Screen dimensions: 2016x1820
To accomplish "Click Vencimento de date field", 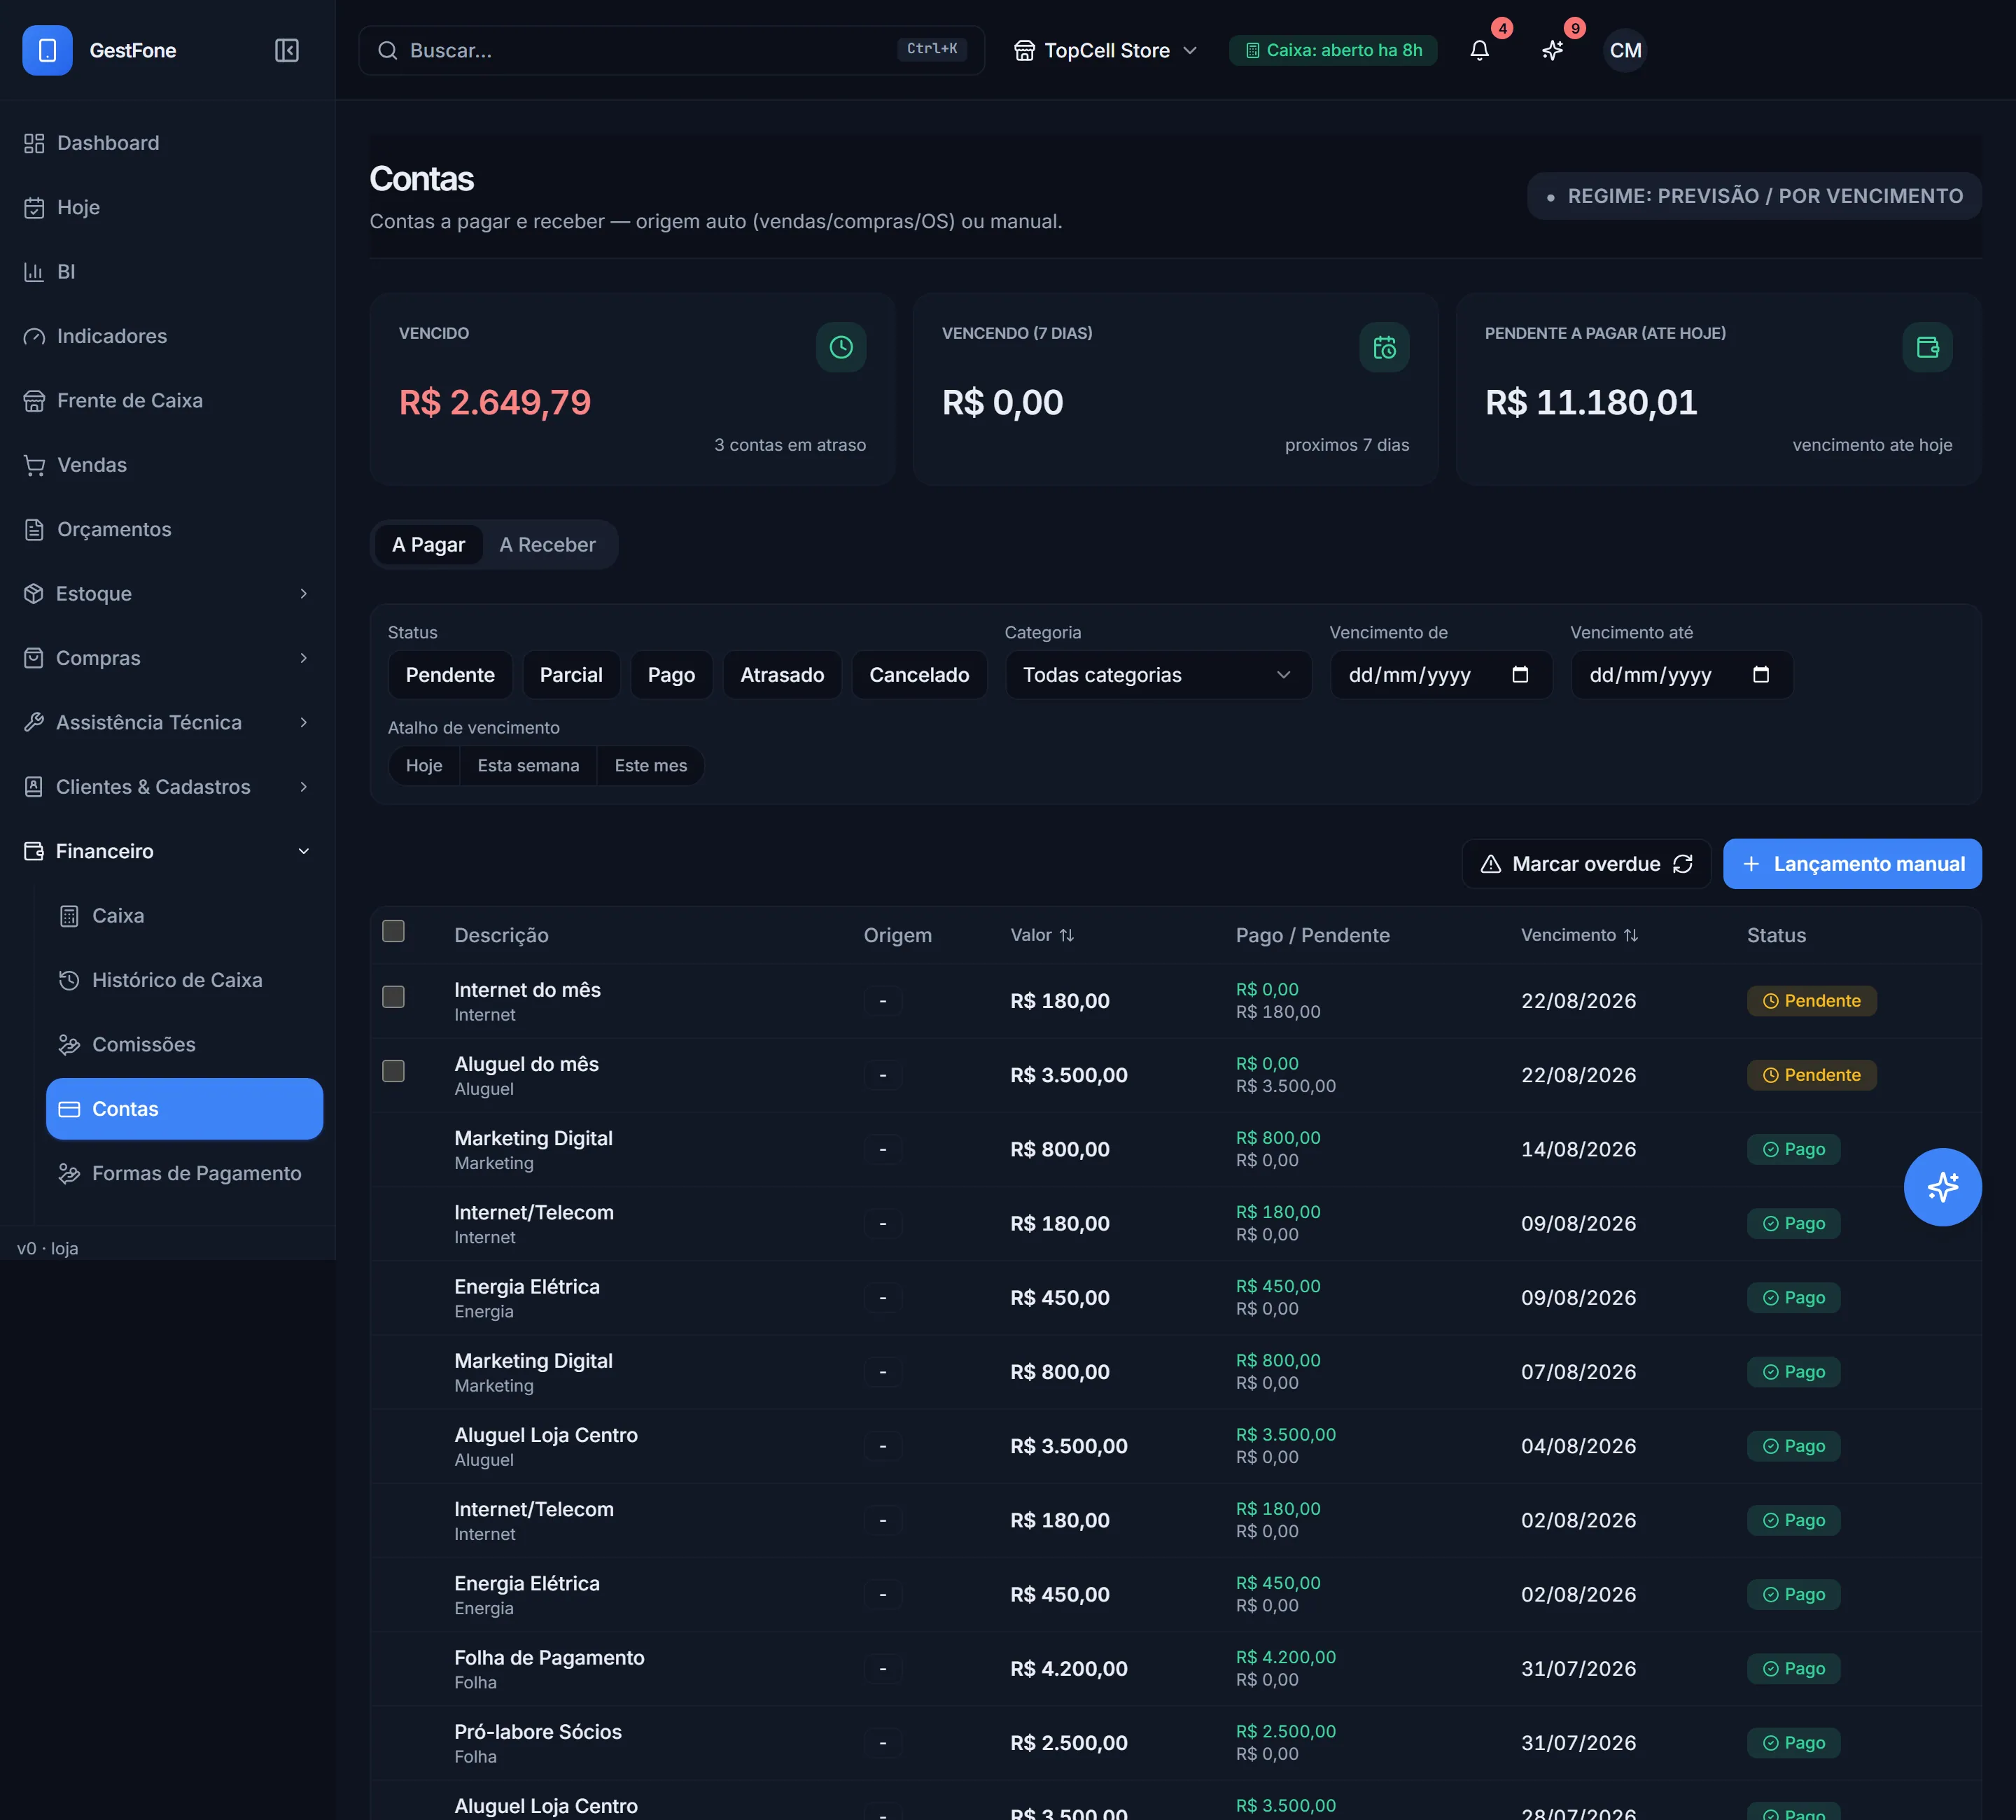I will tap(1441, 675).
